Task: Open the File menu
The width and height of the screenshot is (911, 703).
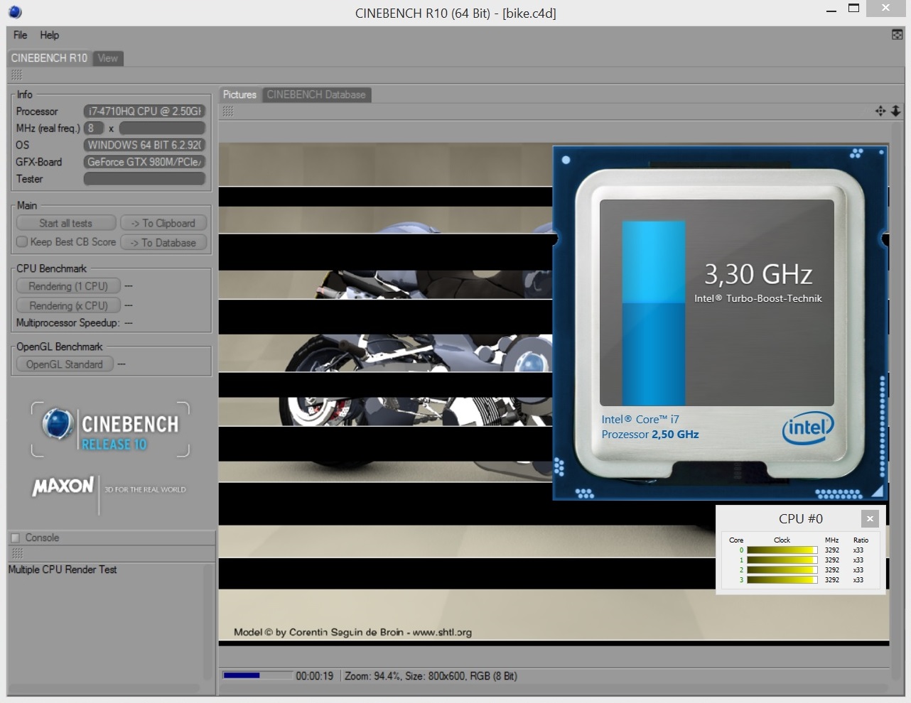Action: click(20, 35)
